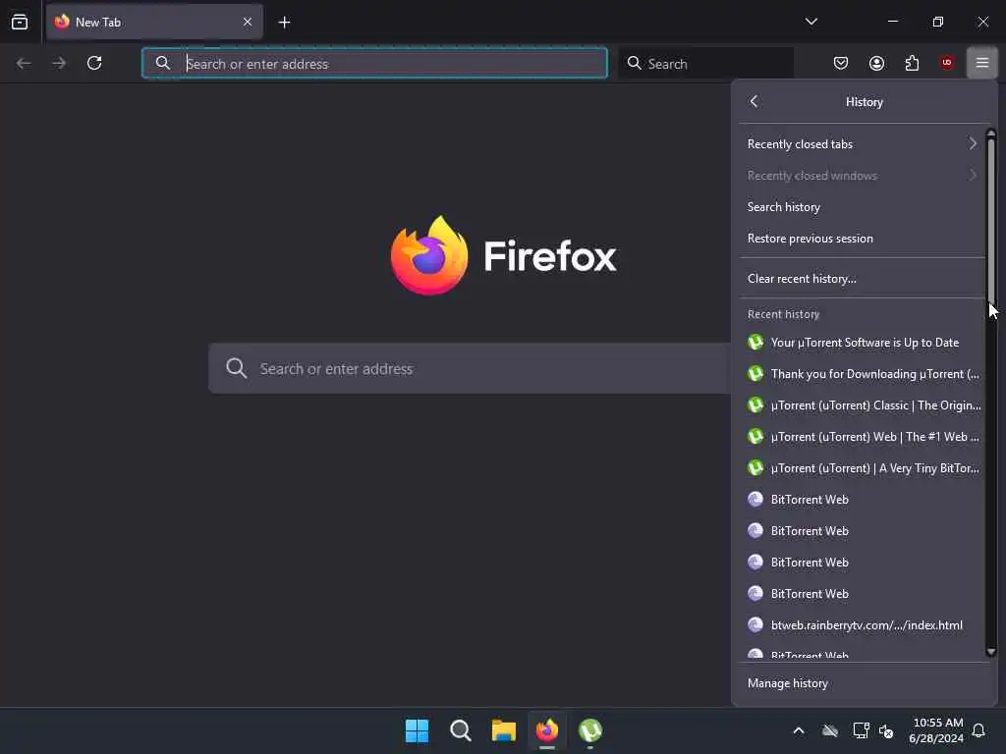Click in the URL address bar

374,63
